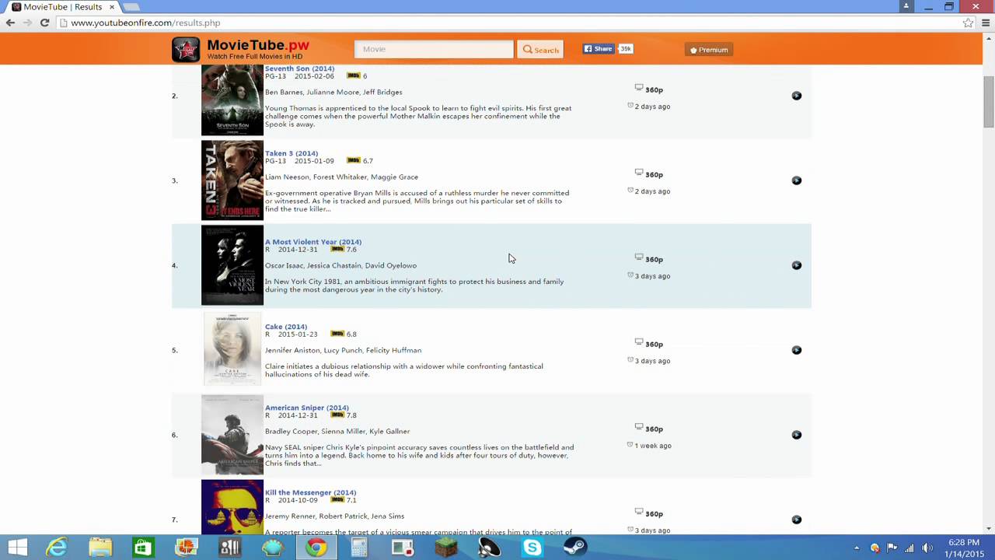Click the Taken 3 poster thumbnail
This screenshot has height=560, width=995.
(x=232, y=180)
